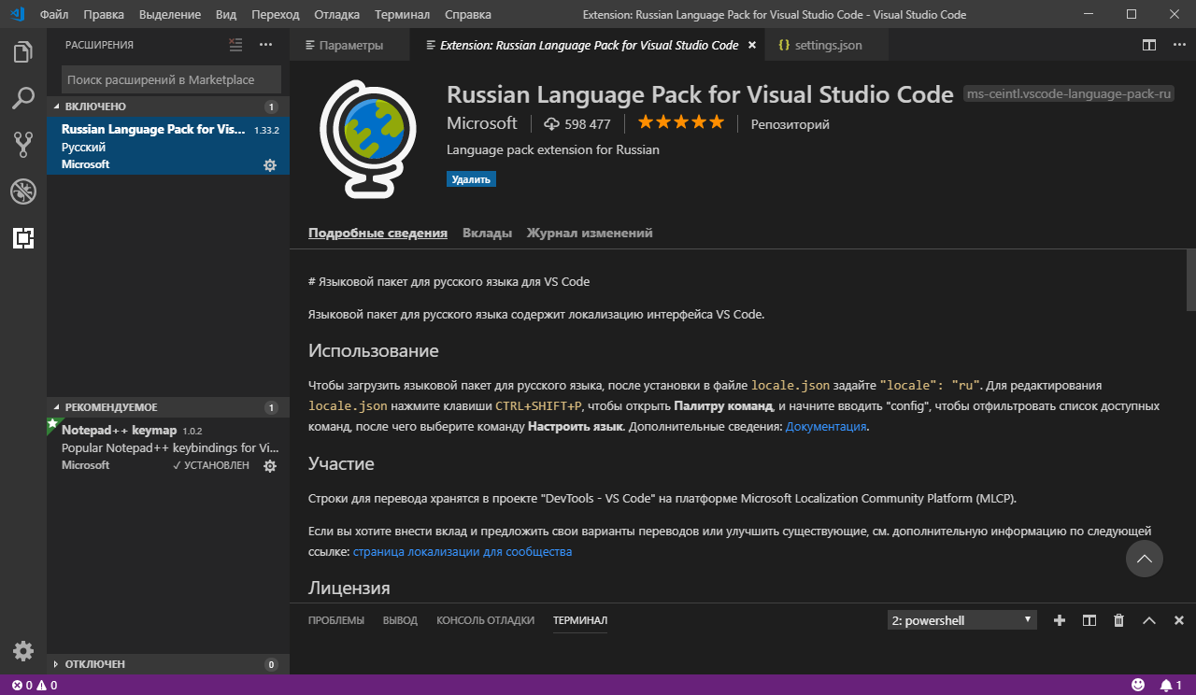Switch to the КОНСОЛЬ ОТЛАДКИ panel tab
The image size is (1196, 695).
[x=486, y=620]
